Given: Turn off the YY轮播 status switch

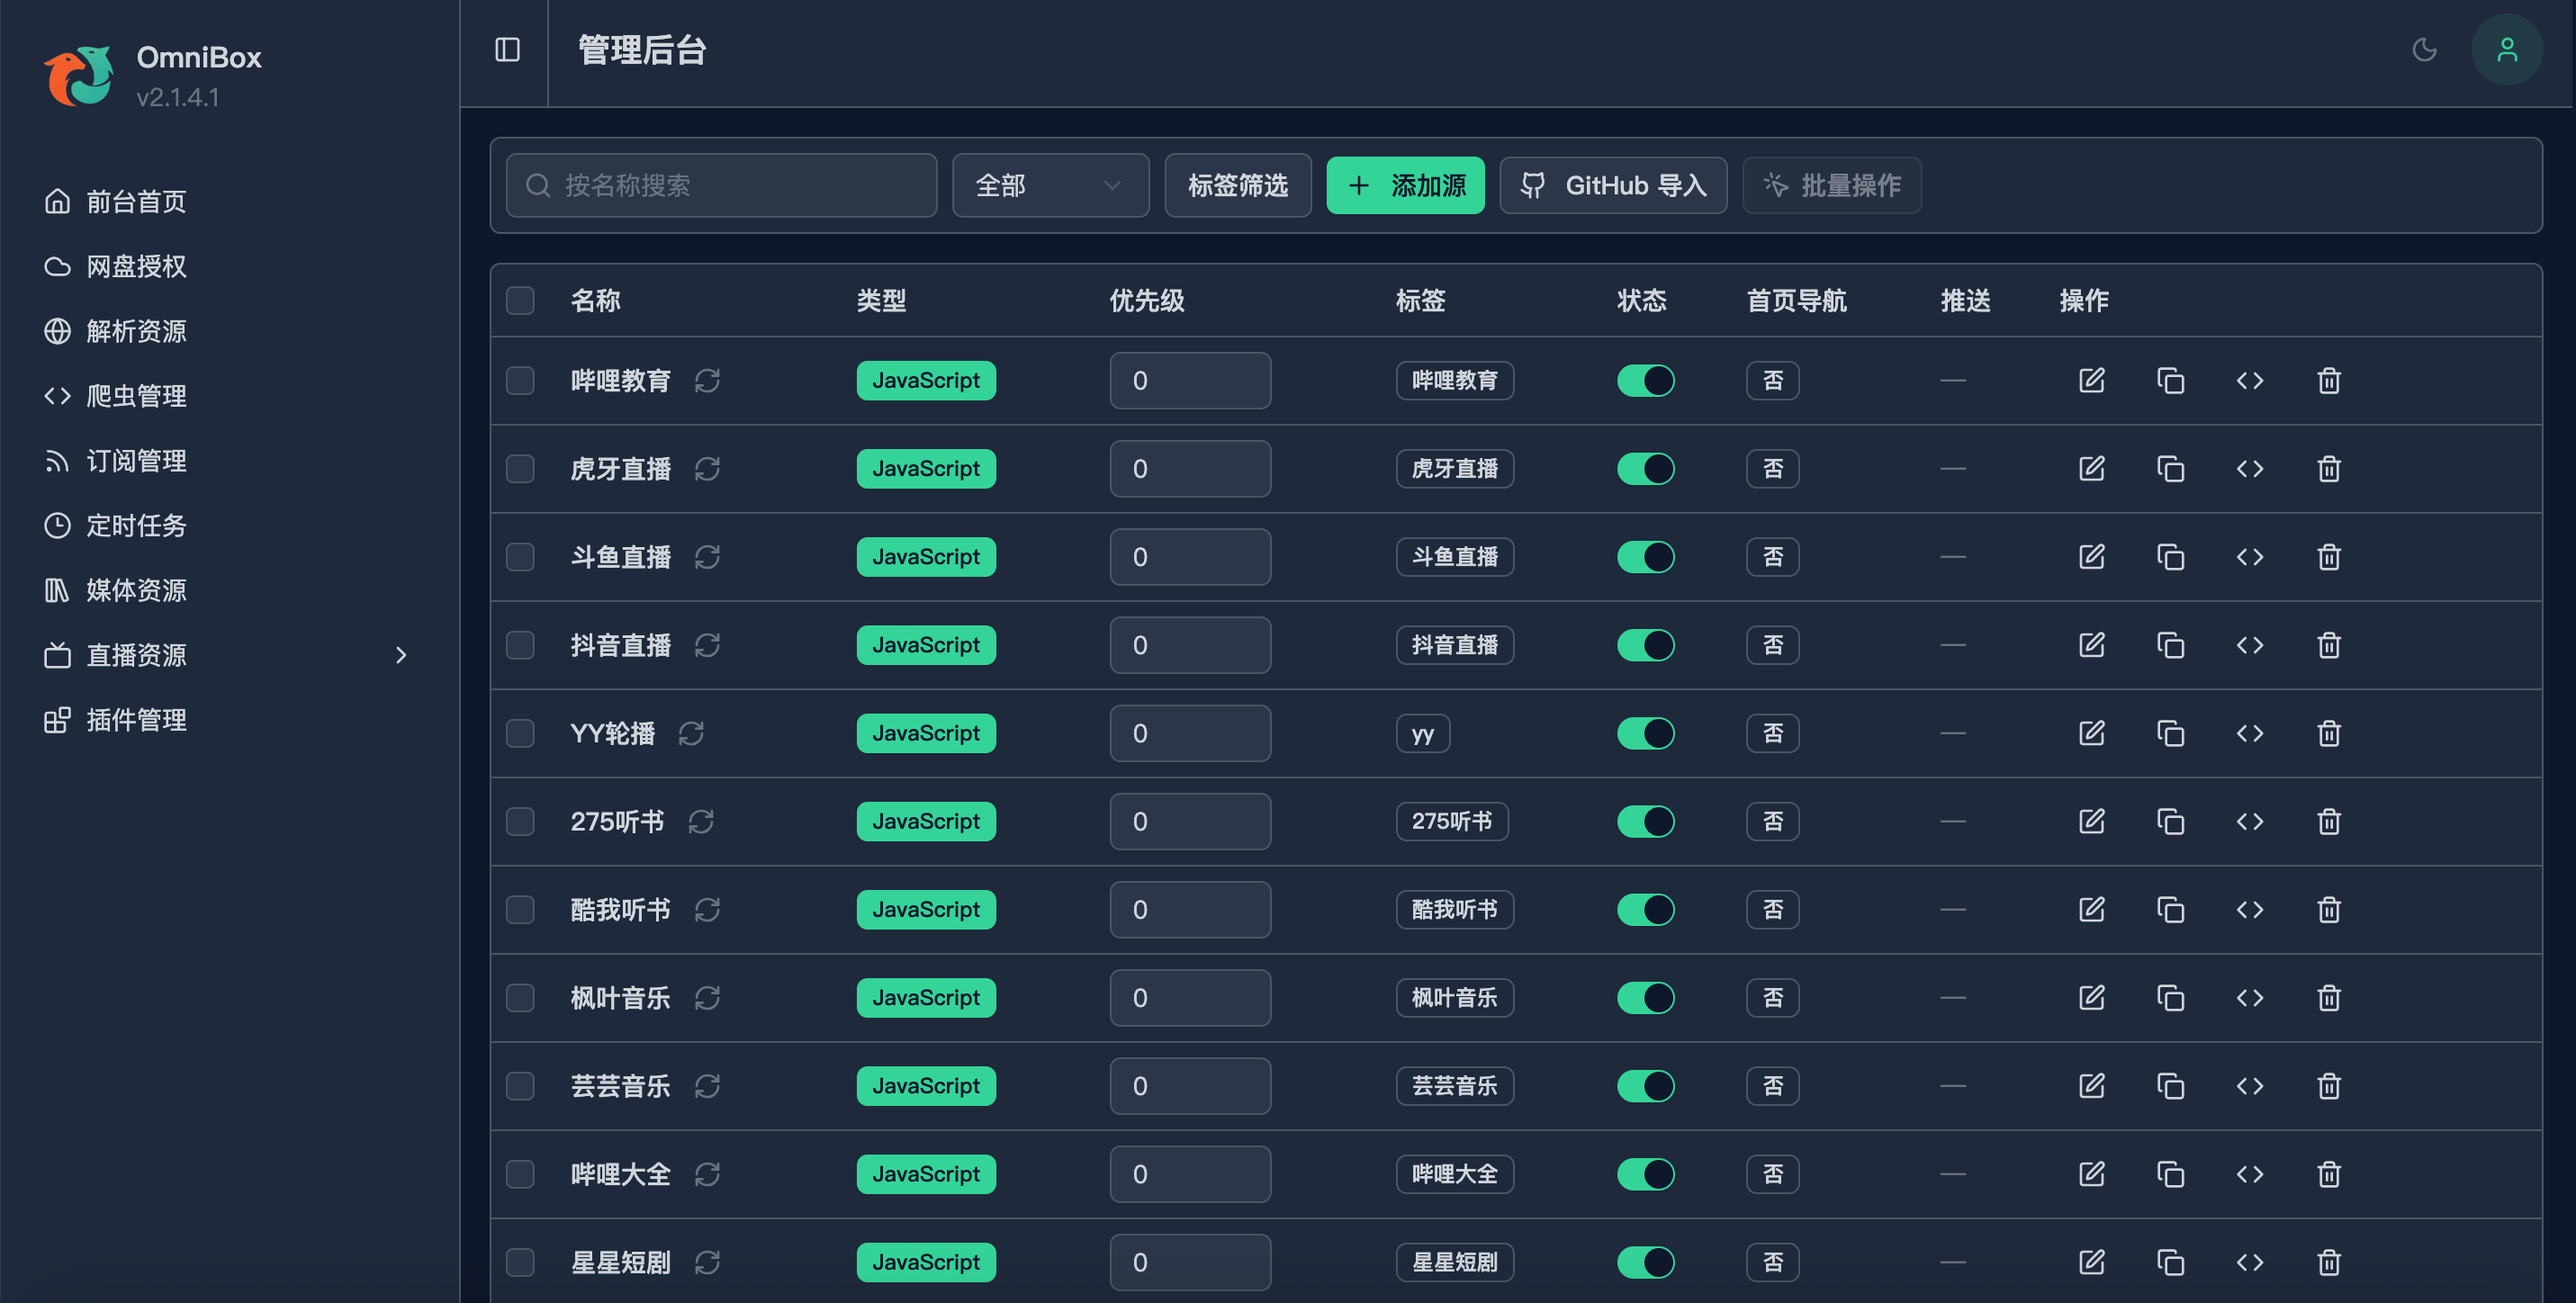Looking at the screenshot, I should tap(1645, 733).
